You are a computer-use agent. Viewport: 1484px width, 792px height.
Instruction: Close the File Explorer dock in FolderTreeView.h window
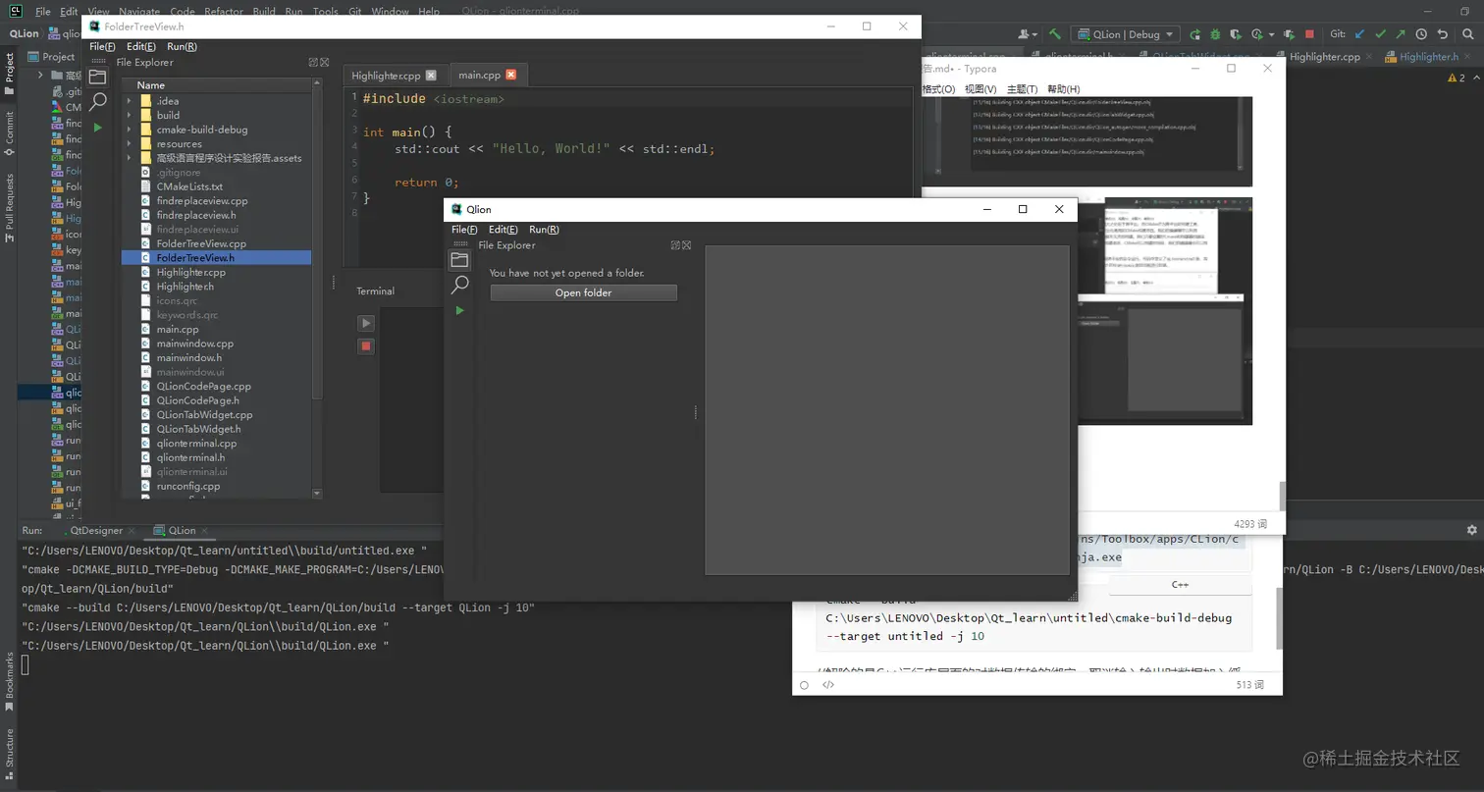tap(324, 62)
